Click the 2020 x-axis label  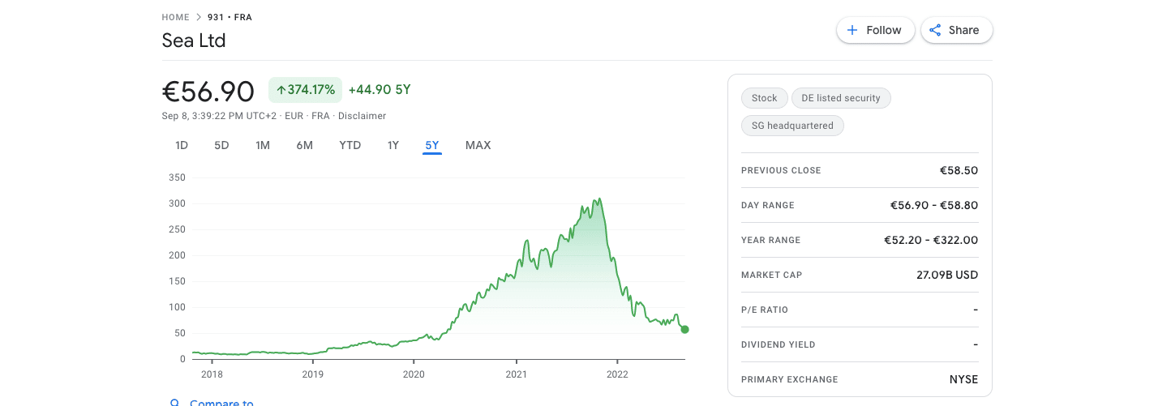[414, 374]
